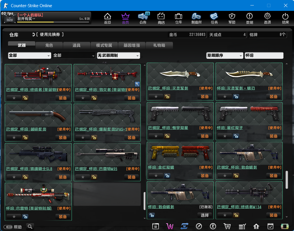
Task: Toggle the lock on 破碎炎炎
Action: click(x=25, y=138)
